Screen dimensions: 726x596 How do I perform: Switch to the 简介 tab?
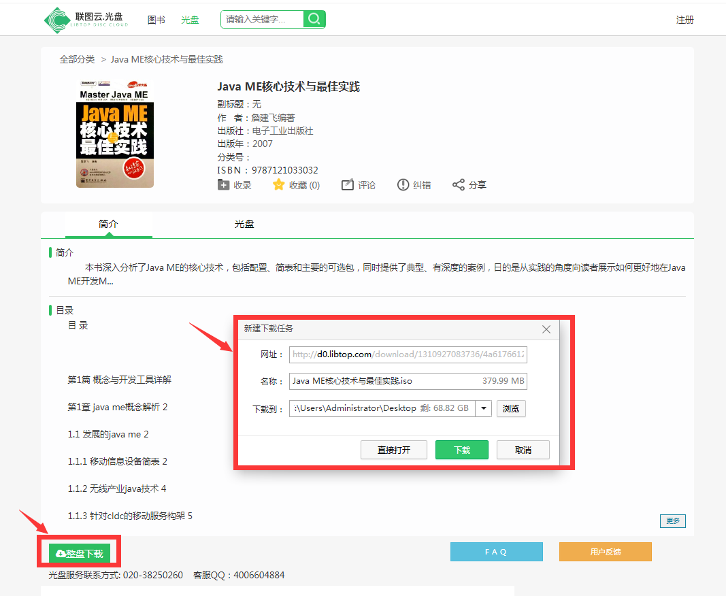coord(108,225)
